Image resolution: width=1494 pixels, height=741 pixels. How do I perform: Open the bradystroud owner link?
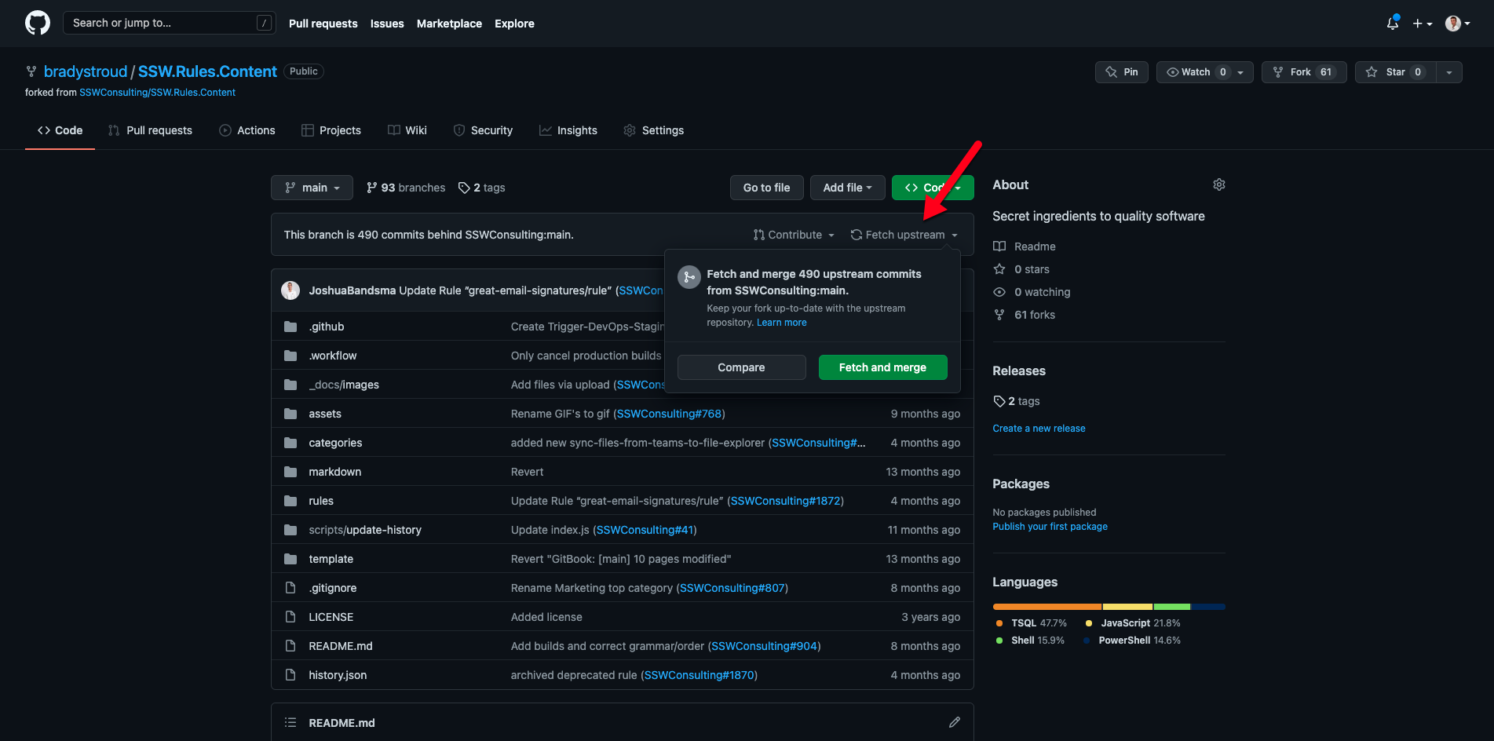tap(86, 71)
